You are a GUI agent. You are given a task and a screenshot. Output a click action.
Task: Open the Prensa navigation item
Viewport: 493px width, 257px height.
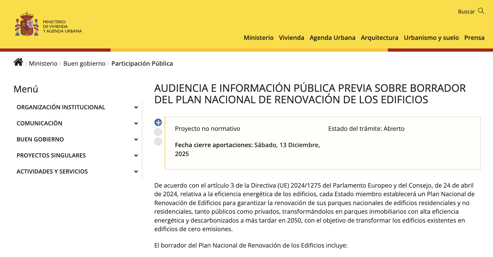[474, 38]
